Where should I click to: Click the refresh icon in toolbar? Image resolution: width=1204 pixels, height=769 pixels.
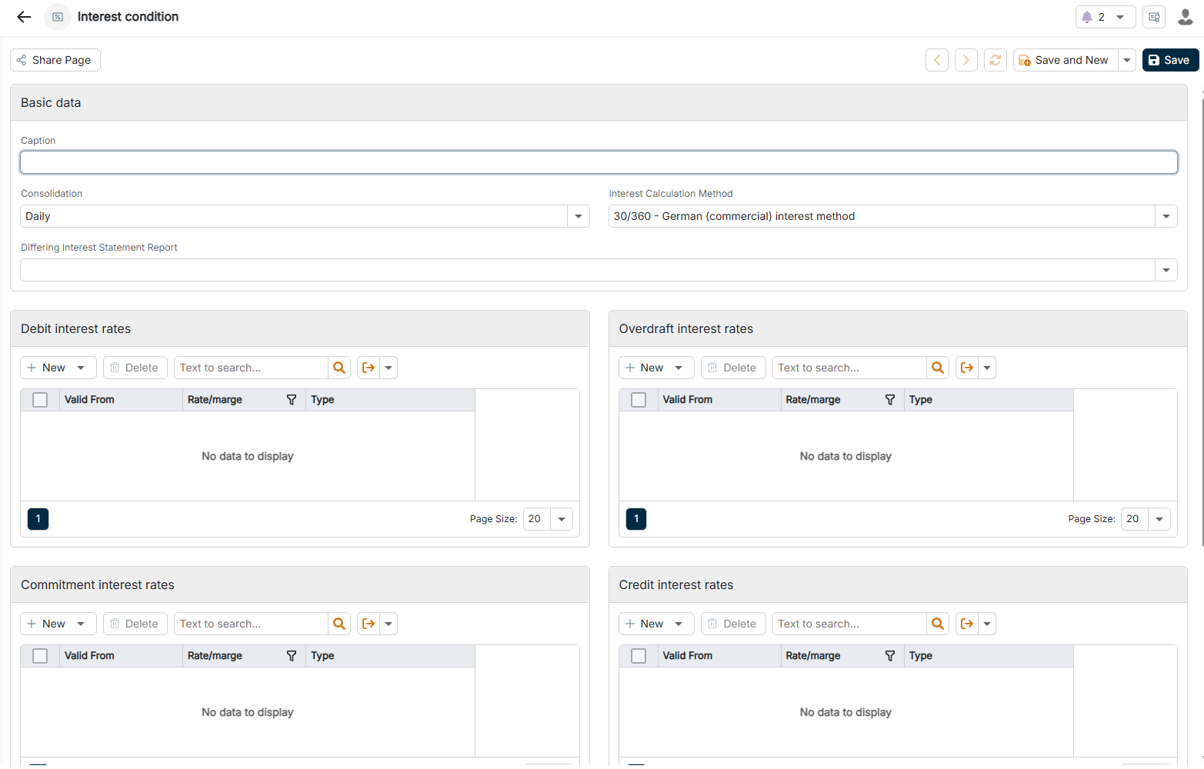coord(996,60)
